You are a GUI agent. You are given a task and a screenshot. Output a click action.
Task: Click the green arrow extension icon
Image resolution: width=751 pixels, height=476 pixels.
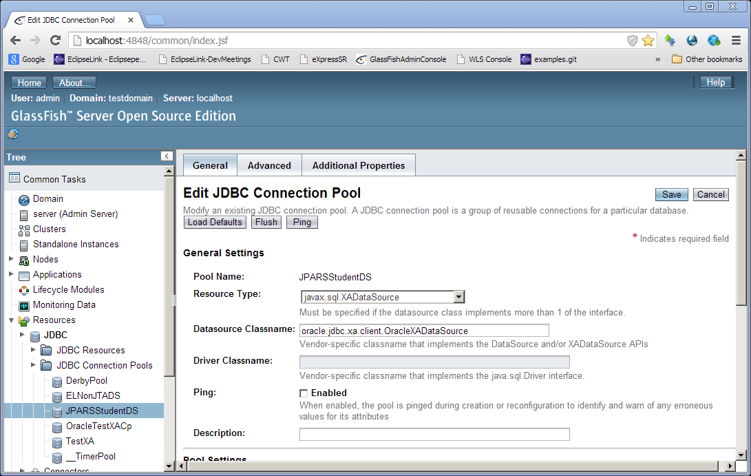(670, 40)
